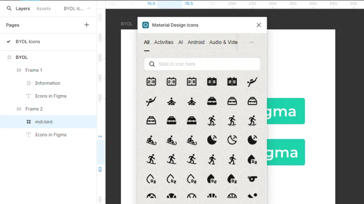Viewport: 364px width, 204px height.
Task: Select the scuba diver icon beside the meditation icons
Action: 151,101
